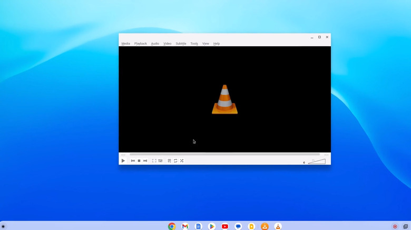Click the VLC cone in video area
The height and width of the screenshot is (230, 411).
click(x=224, y=99)
